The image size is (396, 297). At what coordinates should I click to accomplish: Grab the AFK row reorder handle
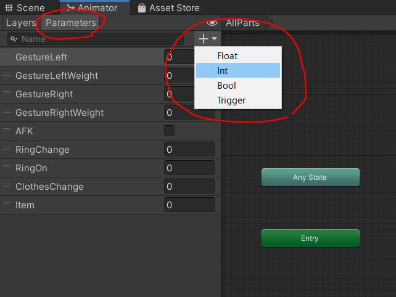7,130
